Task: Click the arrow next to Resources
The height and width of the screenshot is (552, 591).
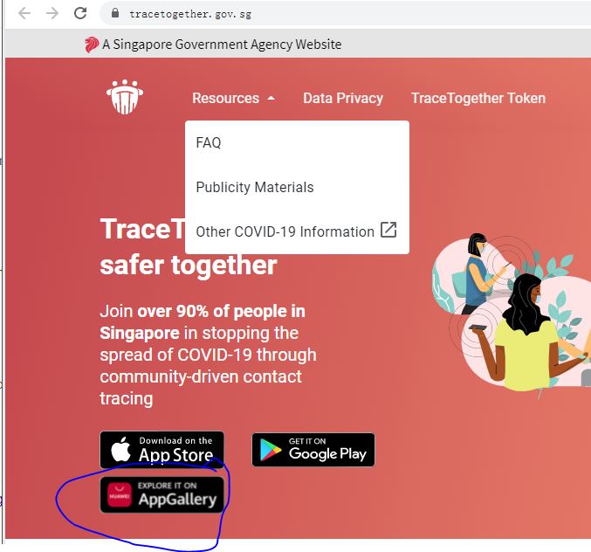Action: coord(271,99)
